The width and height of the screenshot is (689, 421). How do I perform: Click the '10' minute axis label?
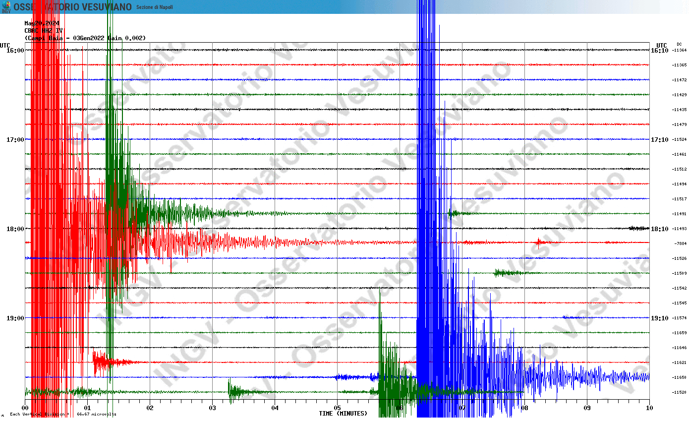[649, 408]
